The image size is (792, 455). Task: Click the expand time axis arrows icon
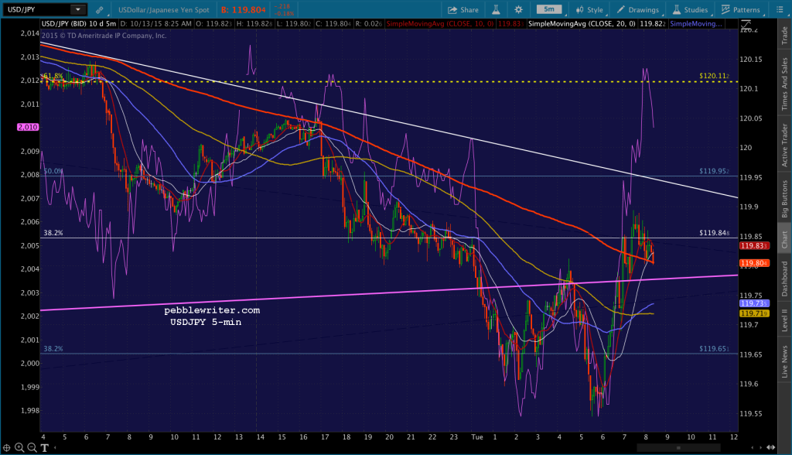coord(771,447)
